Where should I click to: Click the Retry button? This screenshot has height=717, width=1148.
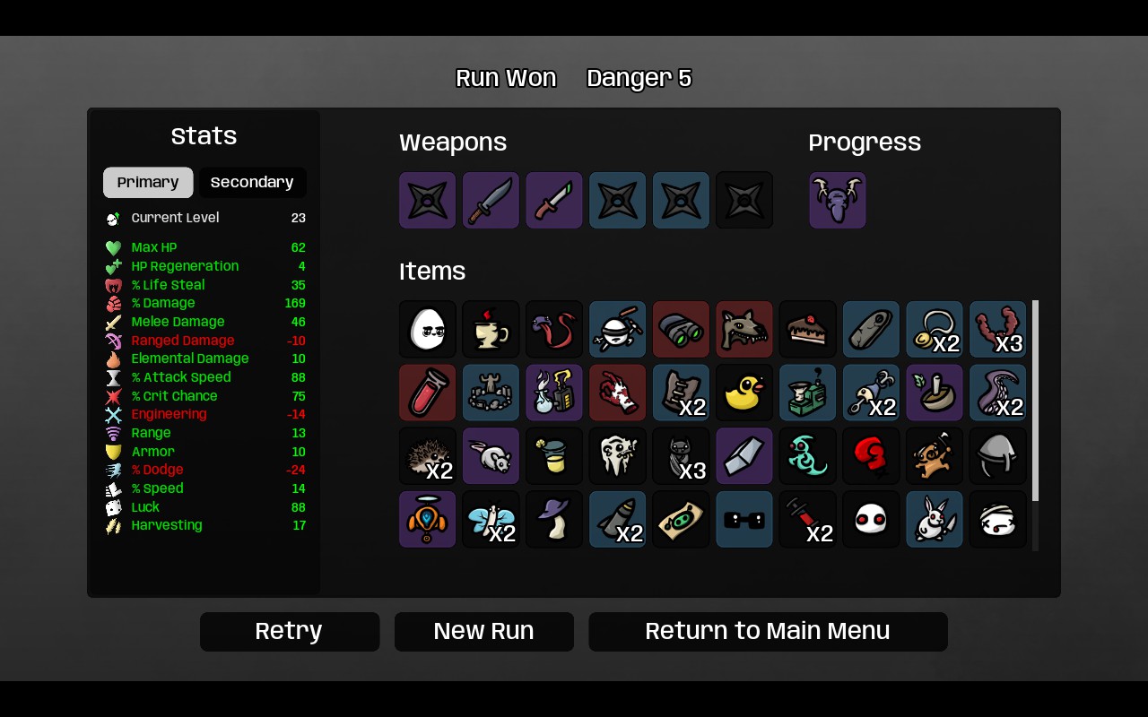290,631
